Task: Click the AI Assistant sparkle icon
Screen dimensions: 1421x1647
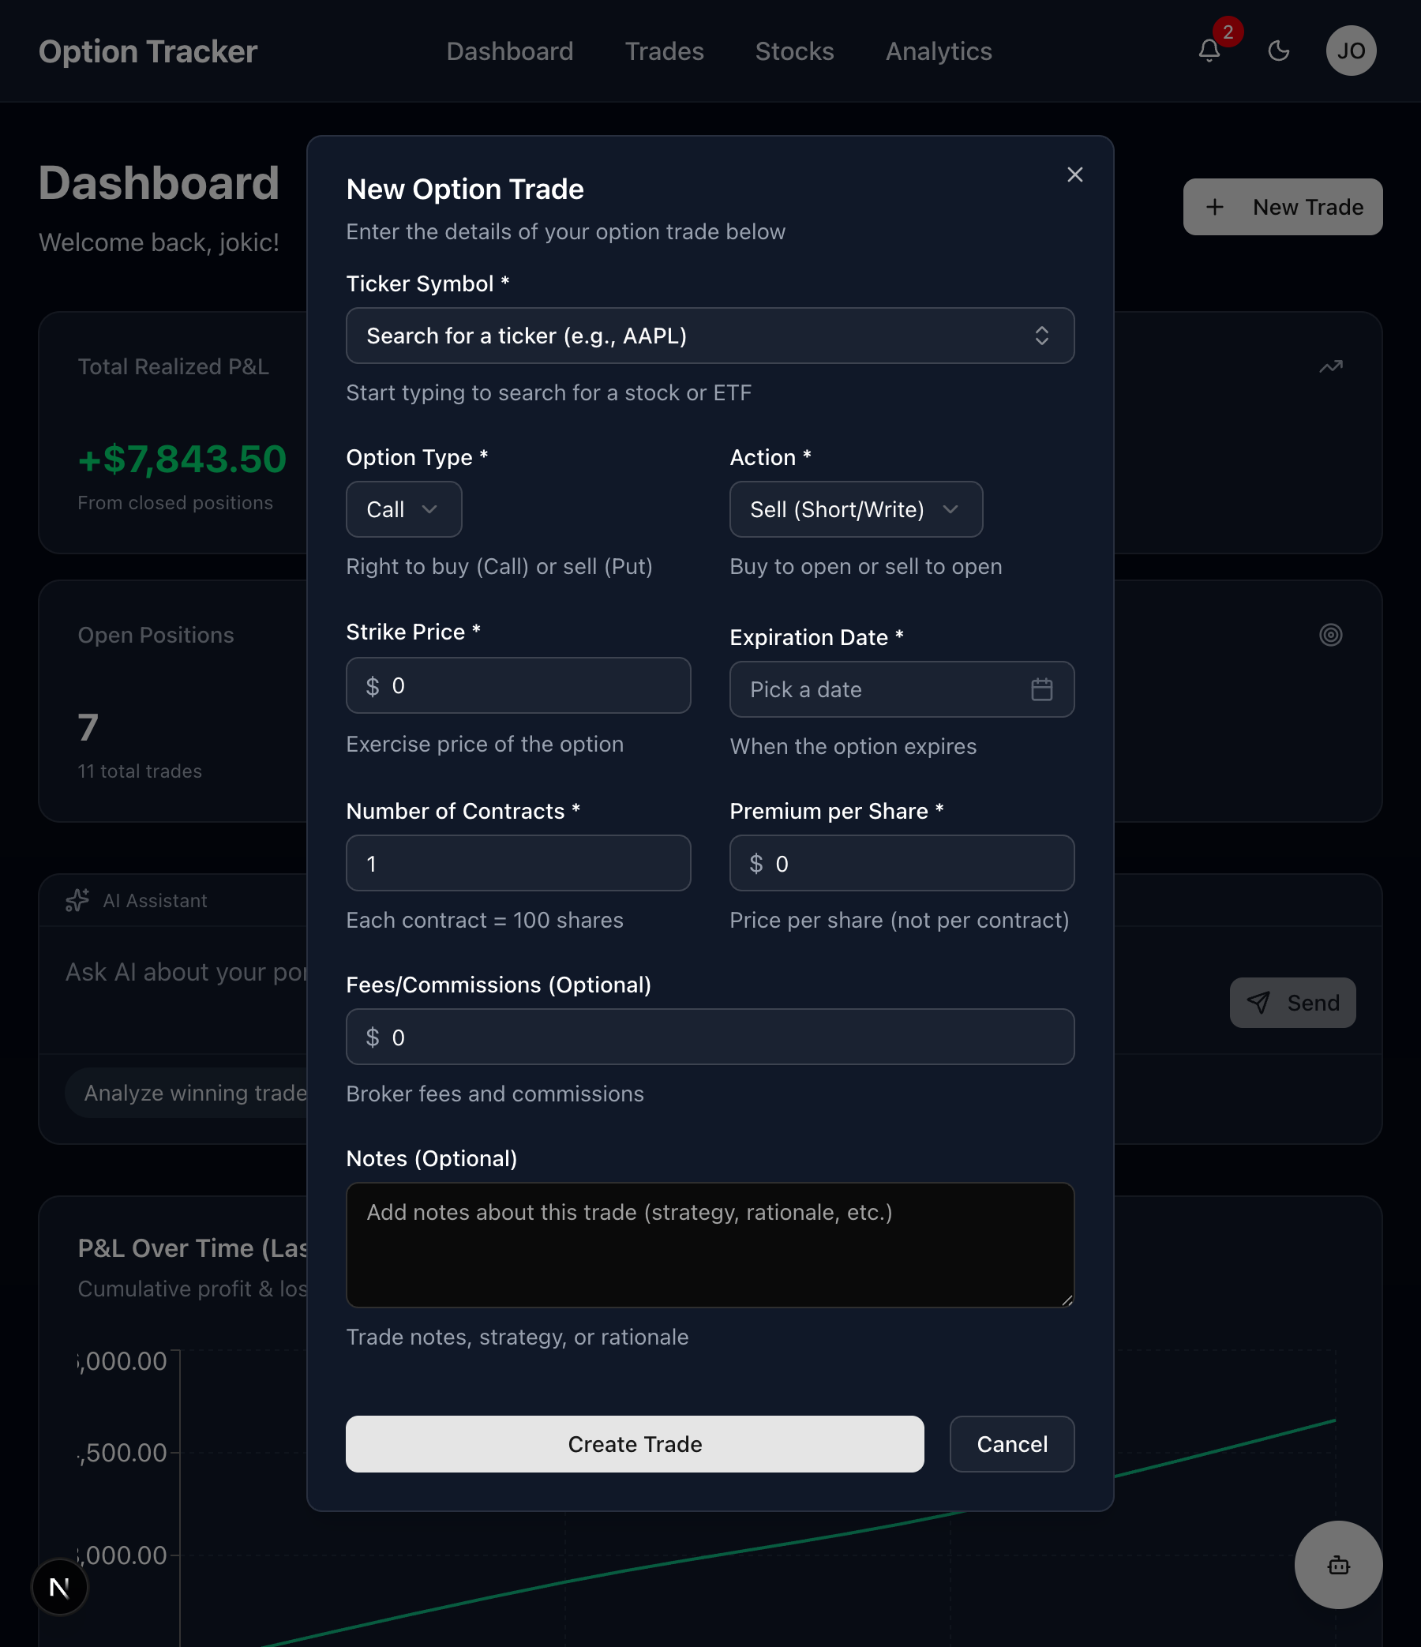Action: coord(77,900)
